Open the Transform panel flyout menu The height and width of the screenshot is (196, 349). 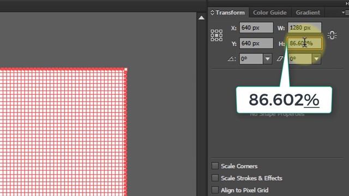pos(345,13)
